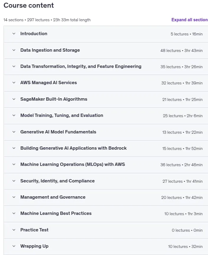Click chevron next to Model Training, Tuning
The width and height of the screenshot is (208, 255).
tap(14, 115)
